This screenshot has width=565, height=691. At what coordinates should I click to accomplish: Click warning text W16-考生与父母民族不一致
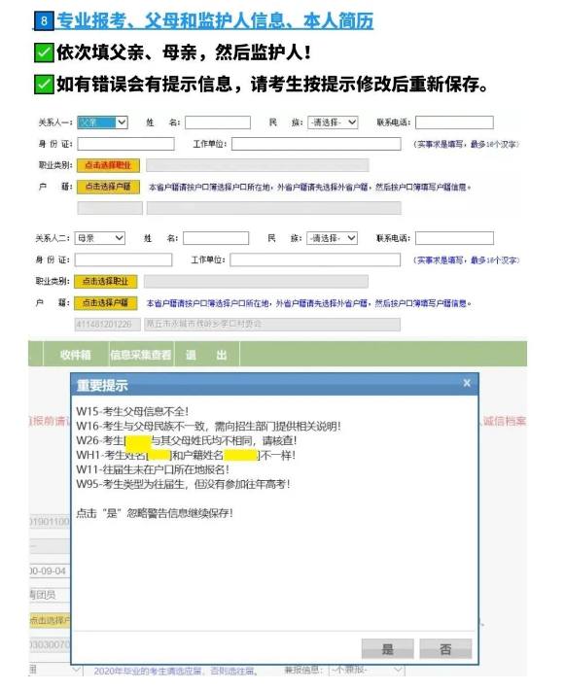(208, 426)
